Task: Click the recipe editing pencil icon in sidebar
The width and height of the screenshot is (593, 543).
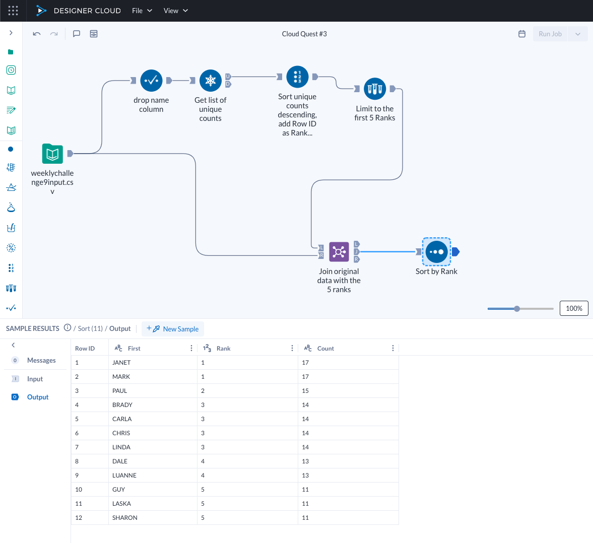Action: (x=11, y=110)
